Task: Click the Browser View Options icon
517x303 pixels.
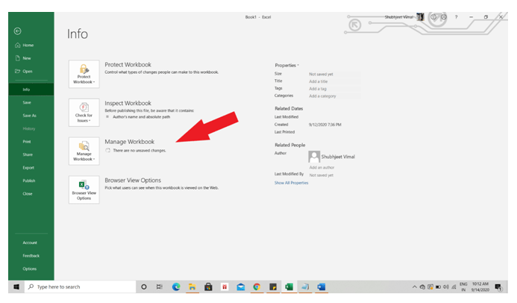Action: pyautogui.click(x=84, y=190)
